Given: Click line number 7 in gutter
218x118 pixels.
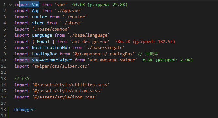Looking at the screenshot, I should [x=5, y=41].
